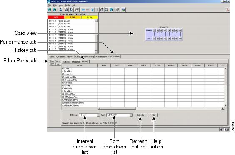235x155 pixels.
Task: Switch to the Provisioning tab
Action: (89, 57)
